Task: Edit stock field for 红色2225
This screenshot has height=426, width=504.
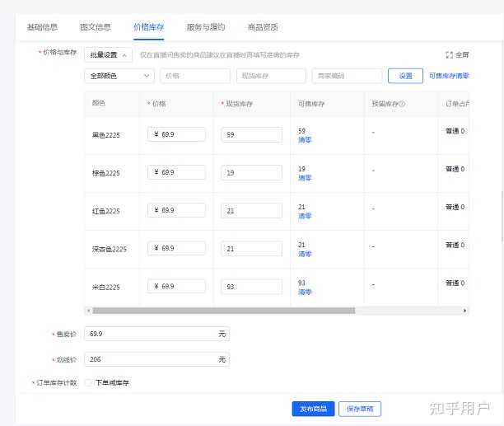Action: pos(252,211)
